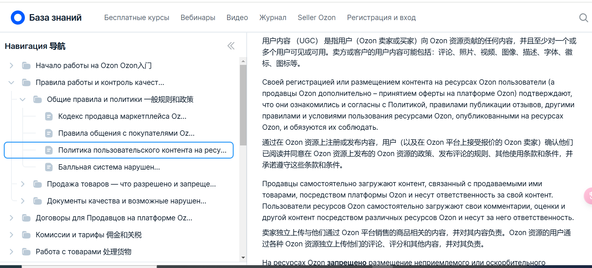Open Видео in top menu
This screenshot has width=592, height=268.
click(237, 18)
